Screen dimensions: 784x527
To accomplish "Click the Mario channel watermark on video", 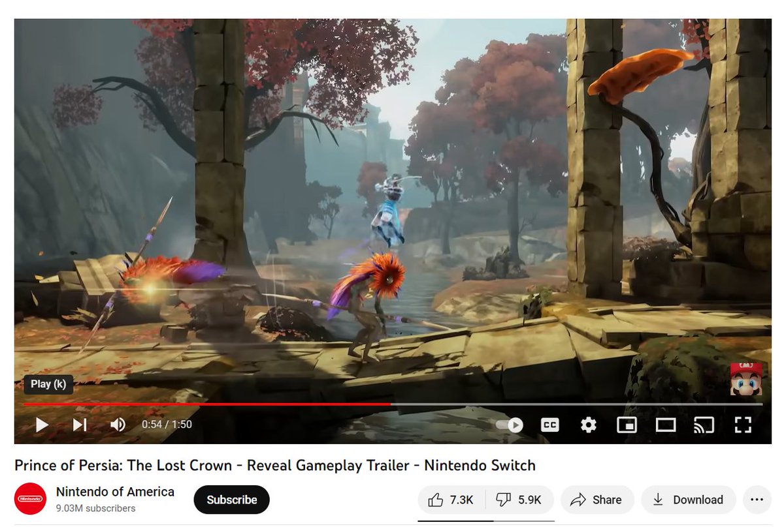I will point(746,380).
